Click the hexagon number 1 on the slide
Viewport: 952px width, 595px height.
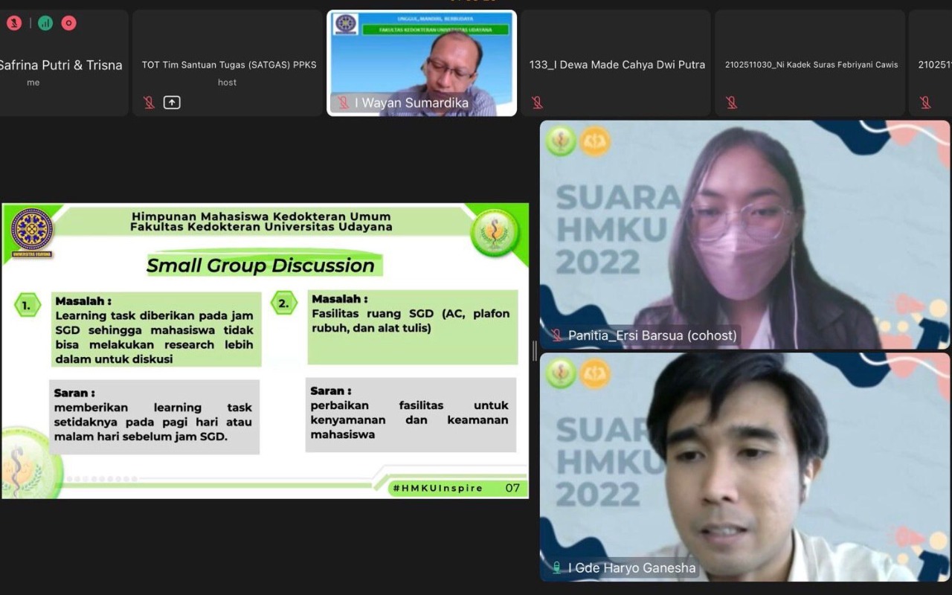pyautogui.click(x=28, y=305)
